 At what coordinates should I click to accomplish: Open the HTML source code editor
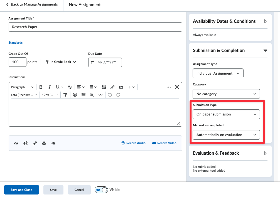coord(100,95)
